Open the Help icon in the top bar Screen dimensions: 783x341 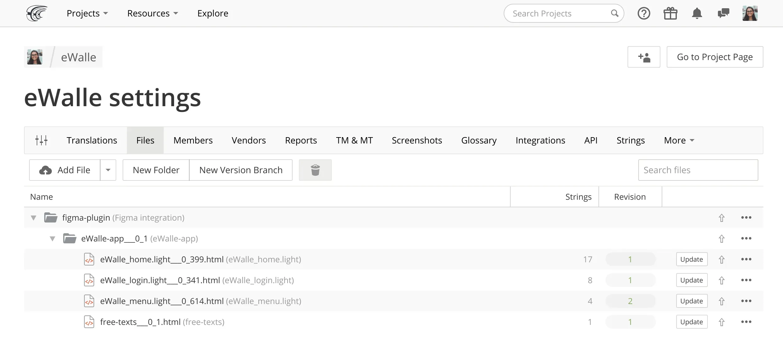click(x=644, y=13)
